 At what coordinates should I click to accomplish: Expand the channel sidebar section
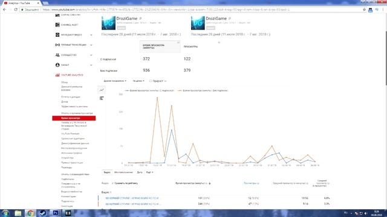pyautogui.click(x=91, y=65)
